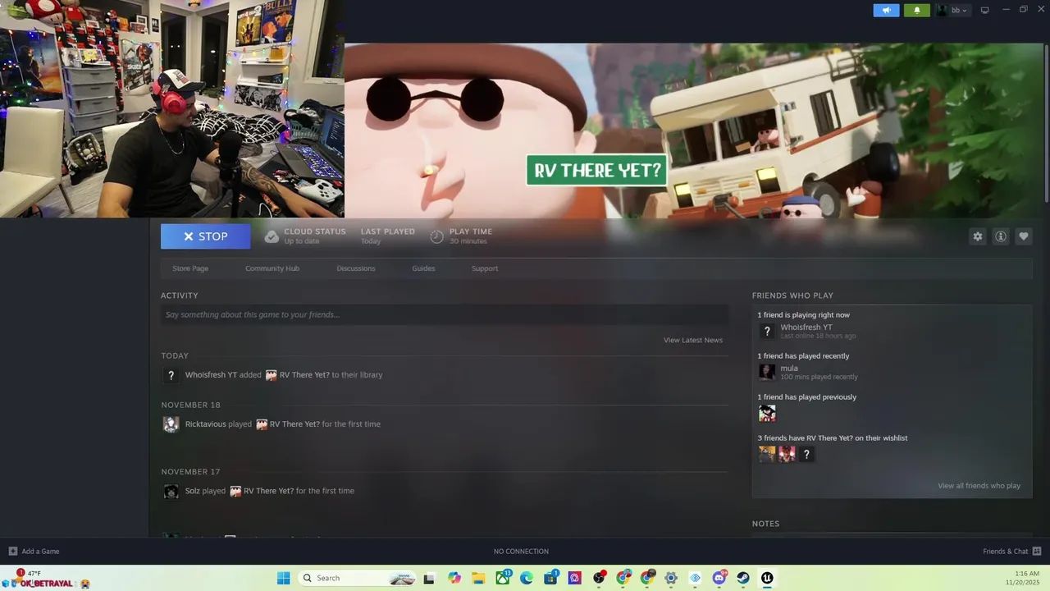
Task: Click mula's avatar in friends panel
Action: coord(767,372)
